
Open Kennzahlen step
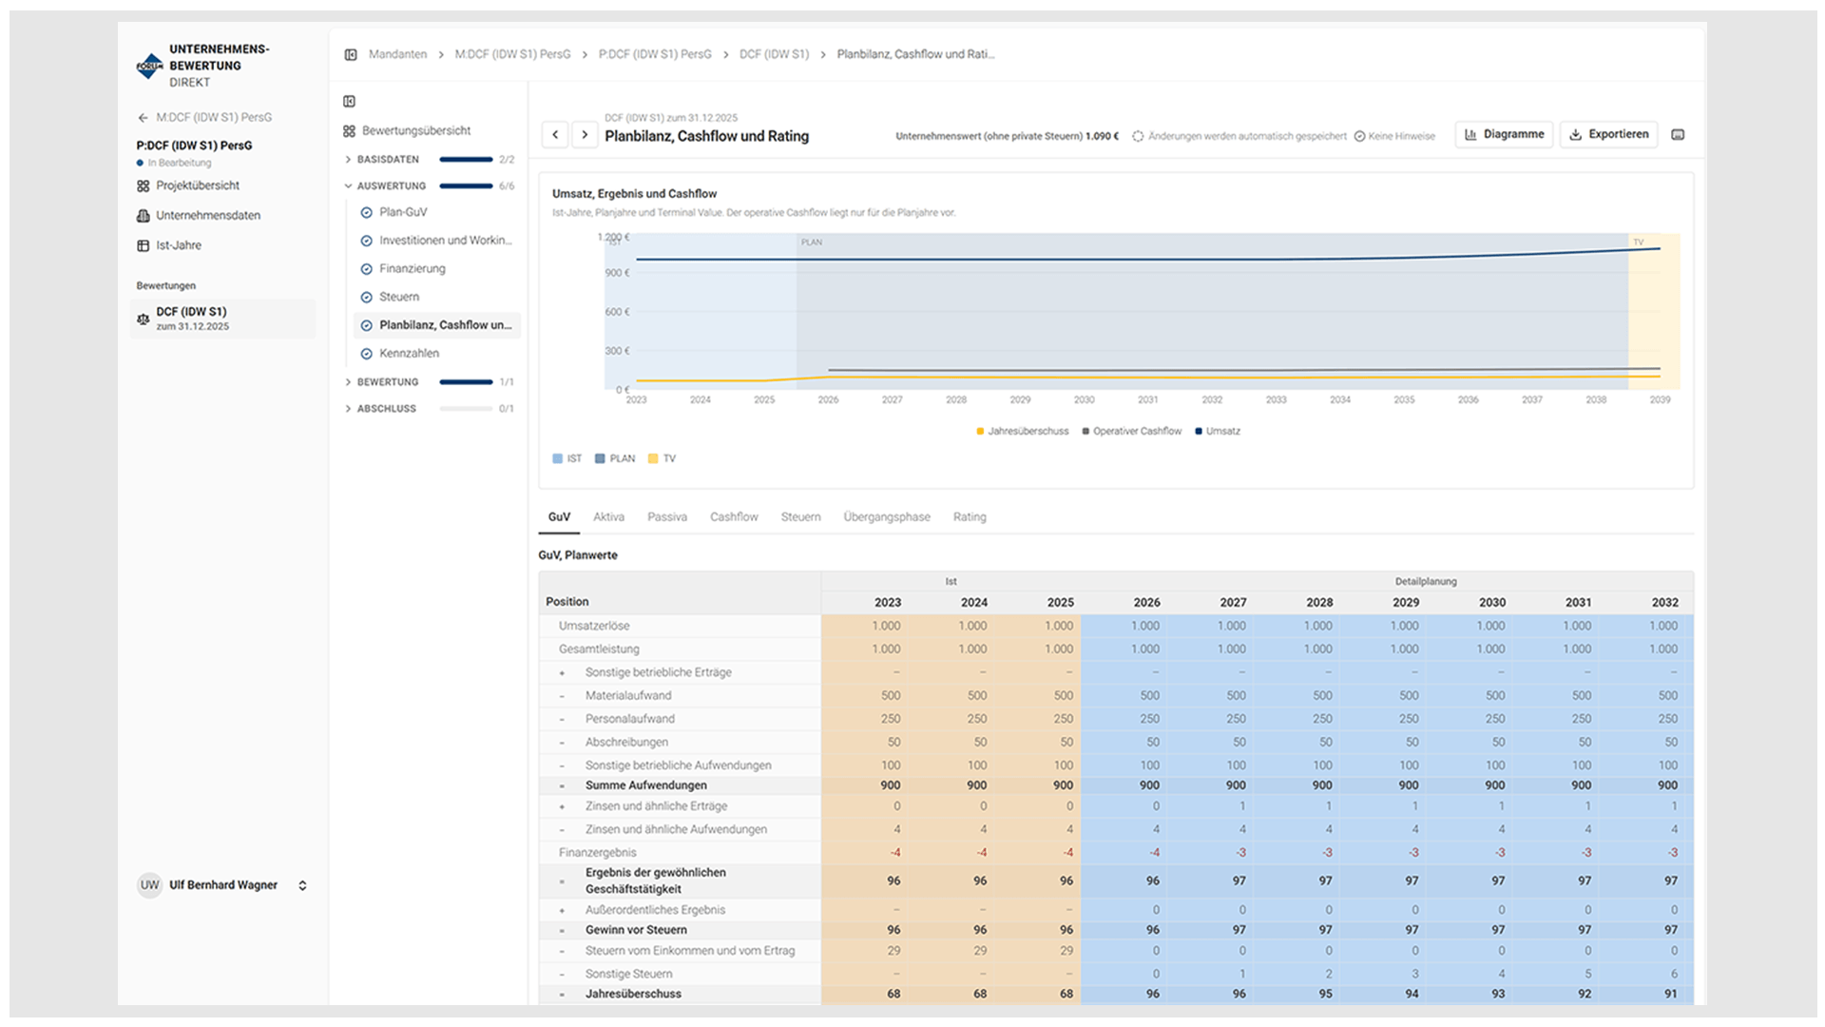click(409, 353)
